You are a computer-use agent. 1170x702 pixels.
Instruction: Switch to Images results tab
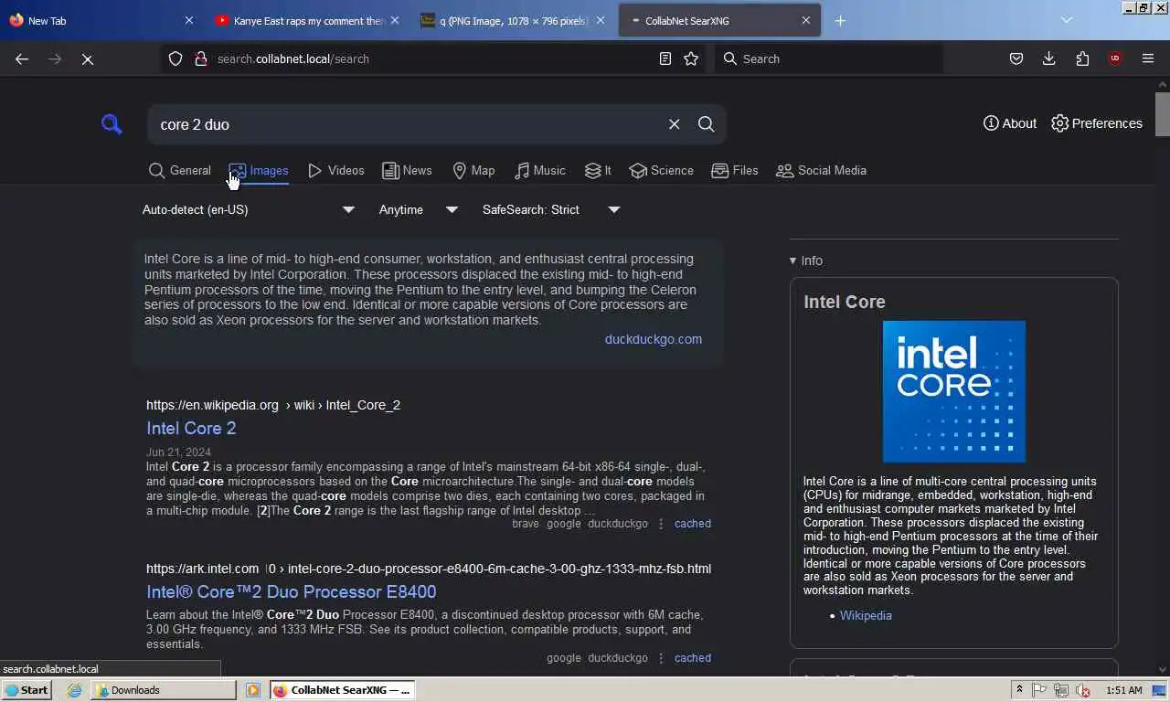tap(259, 170)
